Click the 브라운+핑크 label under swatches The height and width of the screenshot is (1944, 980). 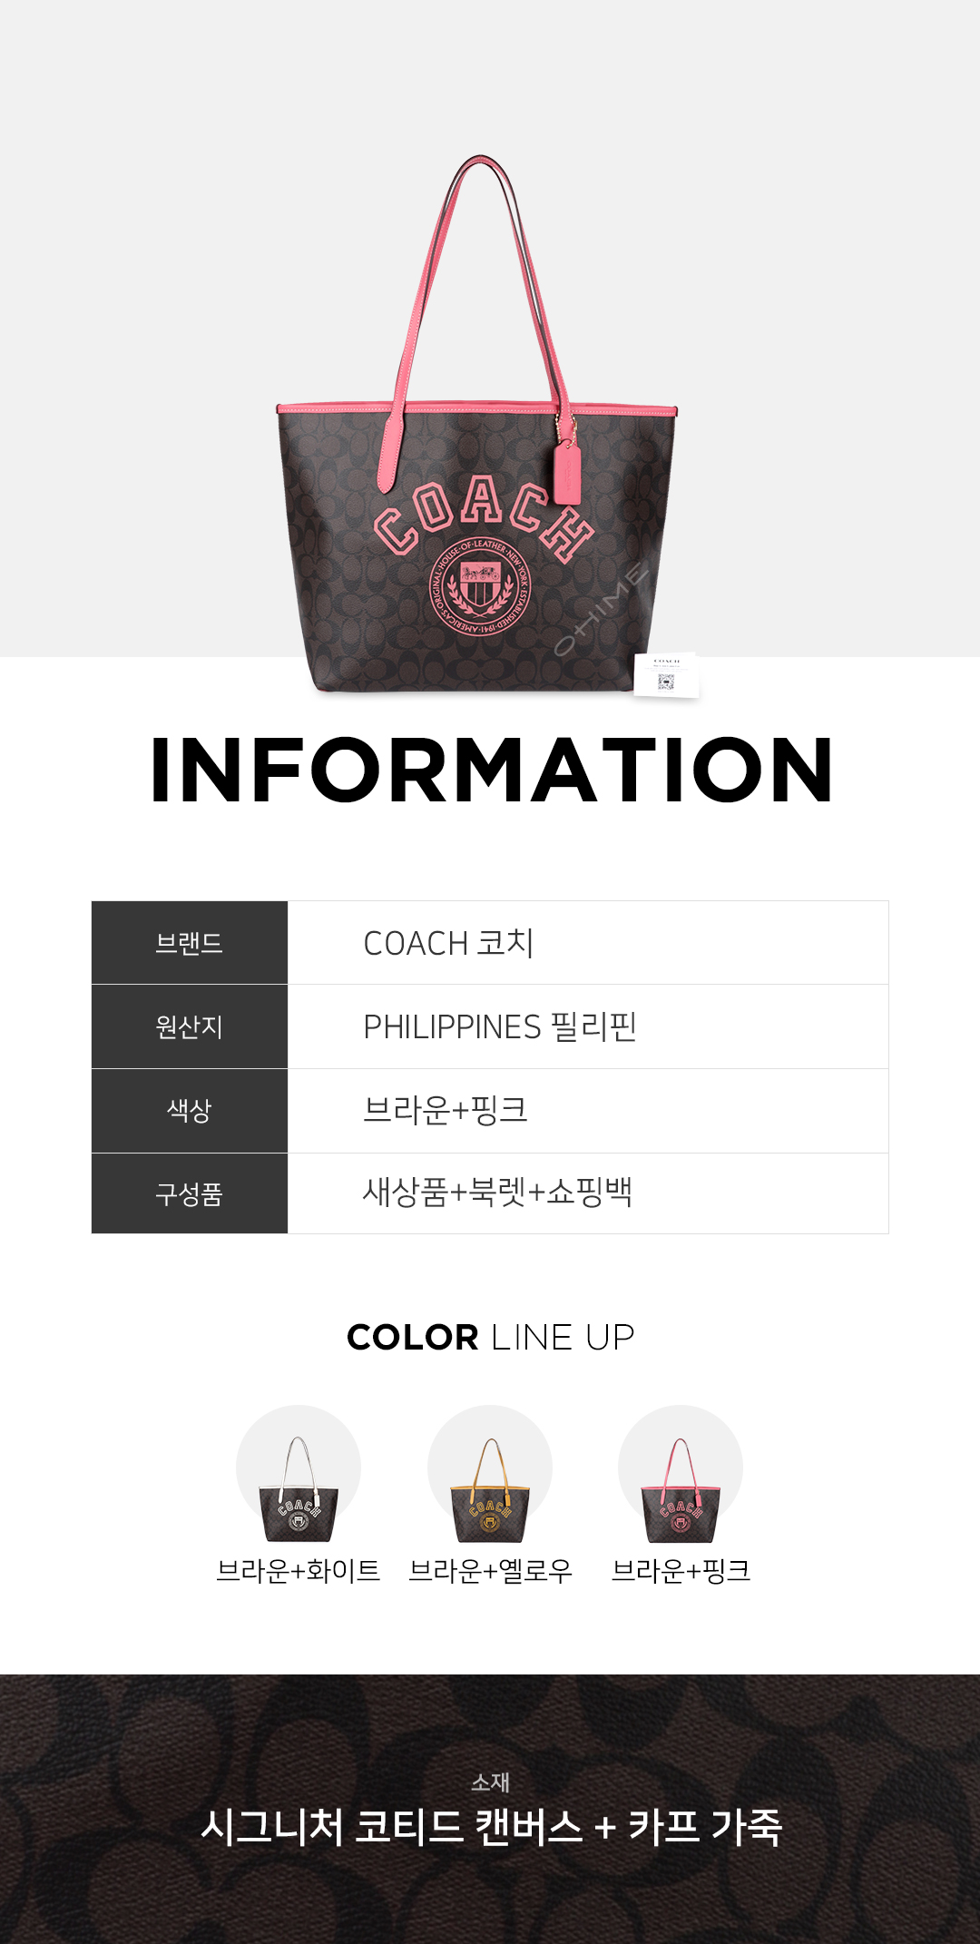point(681,1571)
